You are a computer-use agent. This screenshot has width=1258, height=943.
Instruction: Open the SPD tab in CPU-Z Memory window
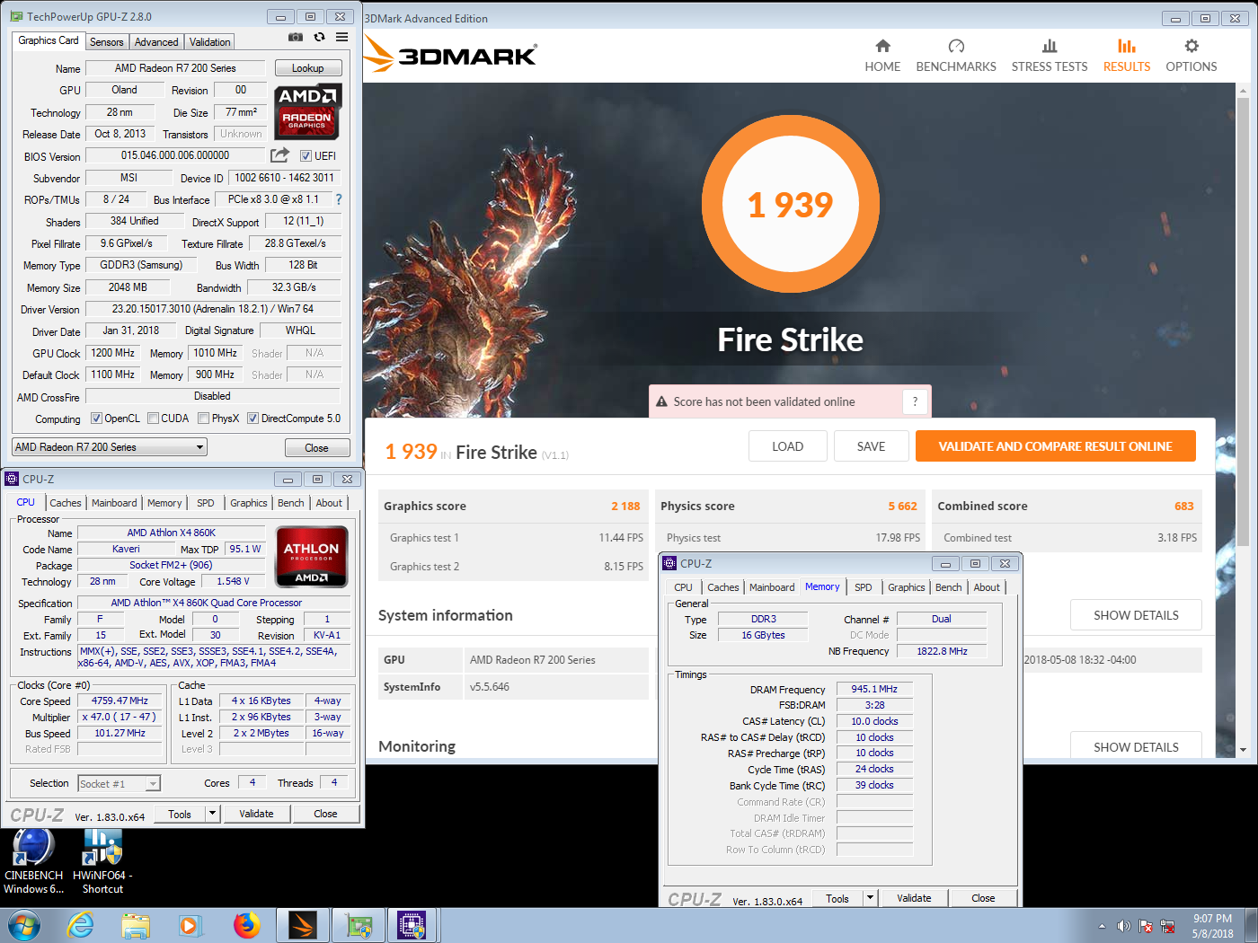tap(863, 587)
